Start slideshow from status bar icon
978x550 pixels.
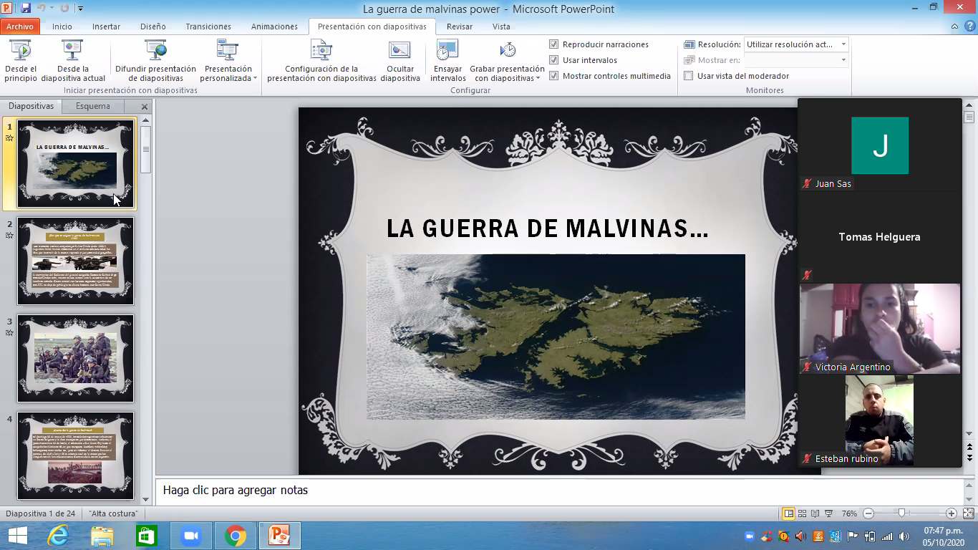(828, 513)
